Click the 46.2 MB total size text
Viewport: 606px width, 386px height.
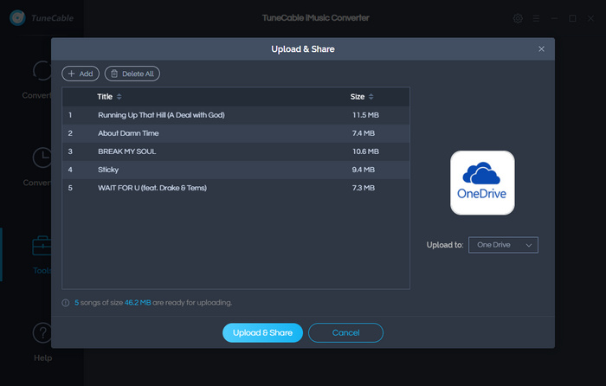138,303
